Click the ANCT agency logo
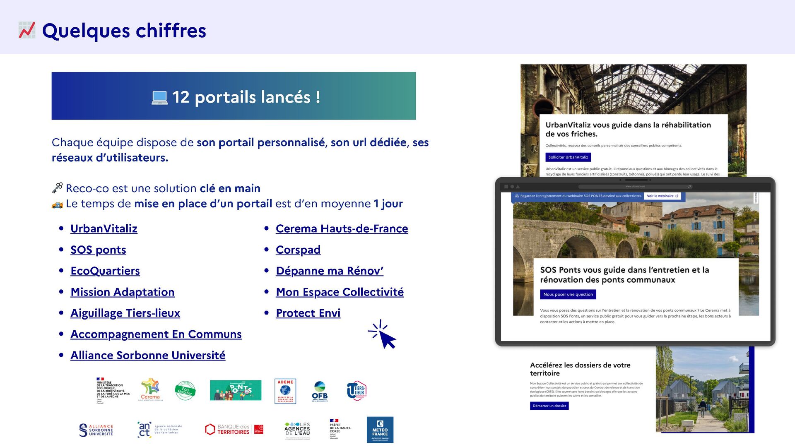Viewport: 795px width, 447px height. click(x=160, y=430)
